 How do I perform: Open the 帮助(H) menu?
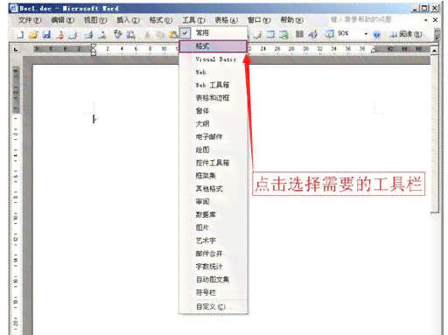pyautogui.click(x=291, y=20)
